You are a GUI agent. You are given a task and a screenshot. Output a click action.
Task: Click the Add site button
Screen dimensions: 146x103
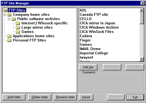(88, 67)
